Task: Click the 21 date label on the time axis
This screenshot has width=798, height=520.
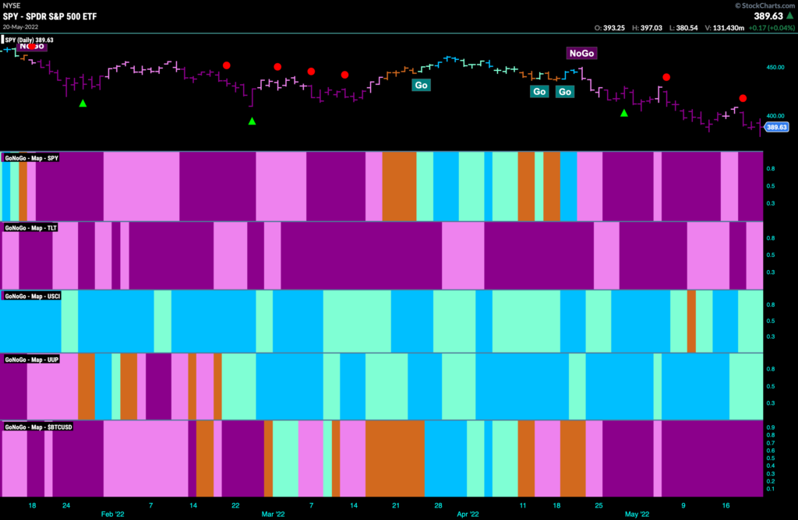Action: 396,505
